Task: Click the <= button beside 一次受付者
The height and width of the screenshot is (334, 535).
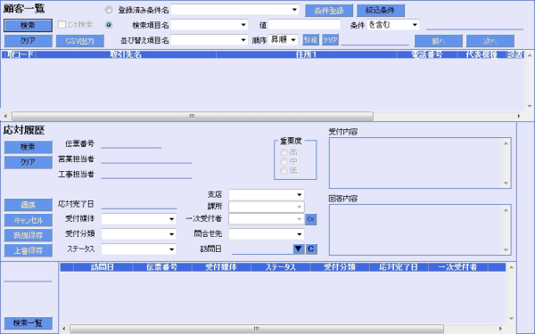Action: pyautogui.click(x=311, y=219)
